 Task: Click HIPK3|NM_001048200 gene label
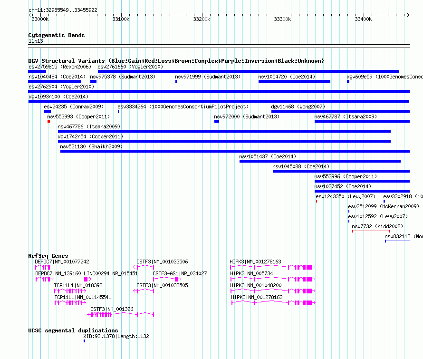point(256,285)
